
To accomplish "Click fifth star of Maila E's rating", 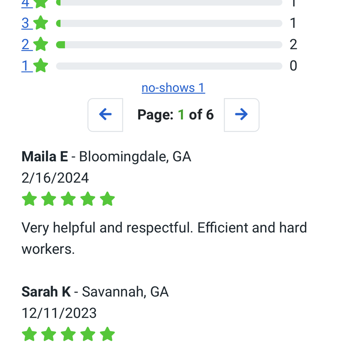I will pos(108,199).
